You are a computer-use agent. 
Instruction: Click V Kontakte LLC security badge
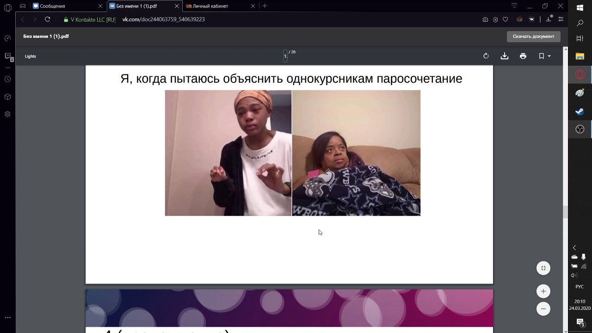click(90, 19)
